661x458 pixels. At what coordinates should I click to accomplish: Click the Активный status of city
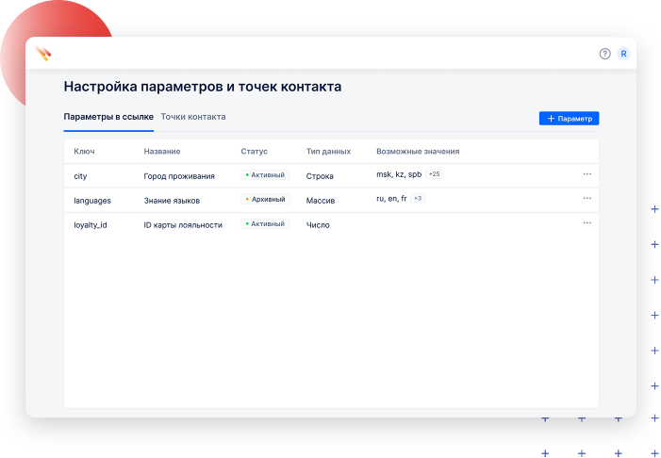pos(266,175)
